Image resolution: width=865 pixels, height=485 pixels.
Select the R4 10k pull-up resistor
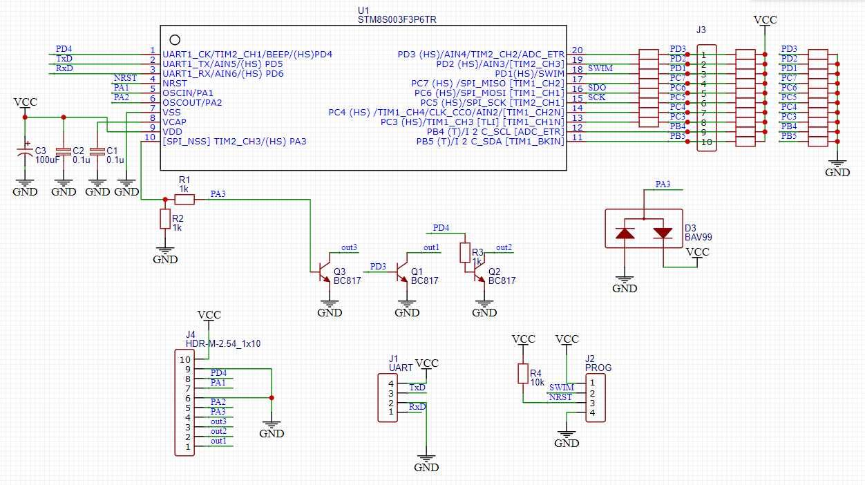pos(523,374)
